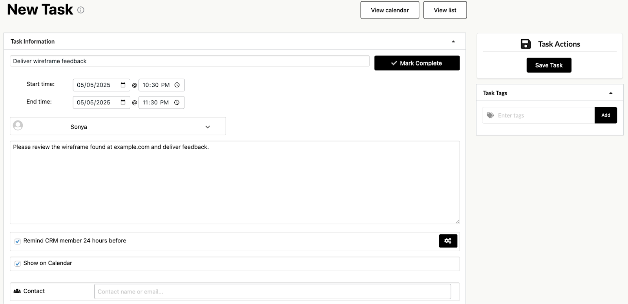Click the description textarea resize handle
Image resolution: width=628 pixels, height=304 pixels.
(457, 222)
